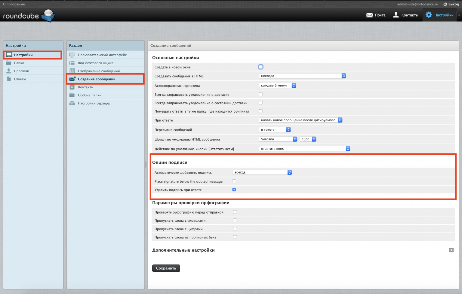Open the О программе link
The image size is (462, 294).
click(14, 4)
